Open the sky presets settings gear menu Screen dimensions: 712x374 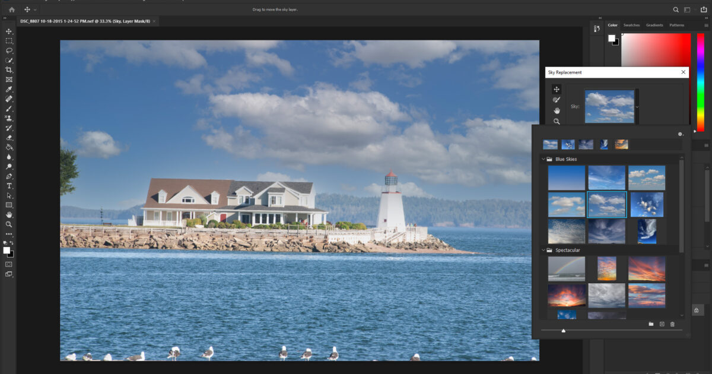(679, 134)
